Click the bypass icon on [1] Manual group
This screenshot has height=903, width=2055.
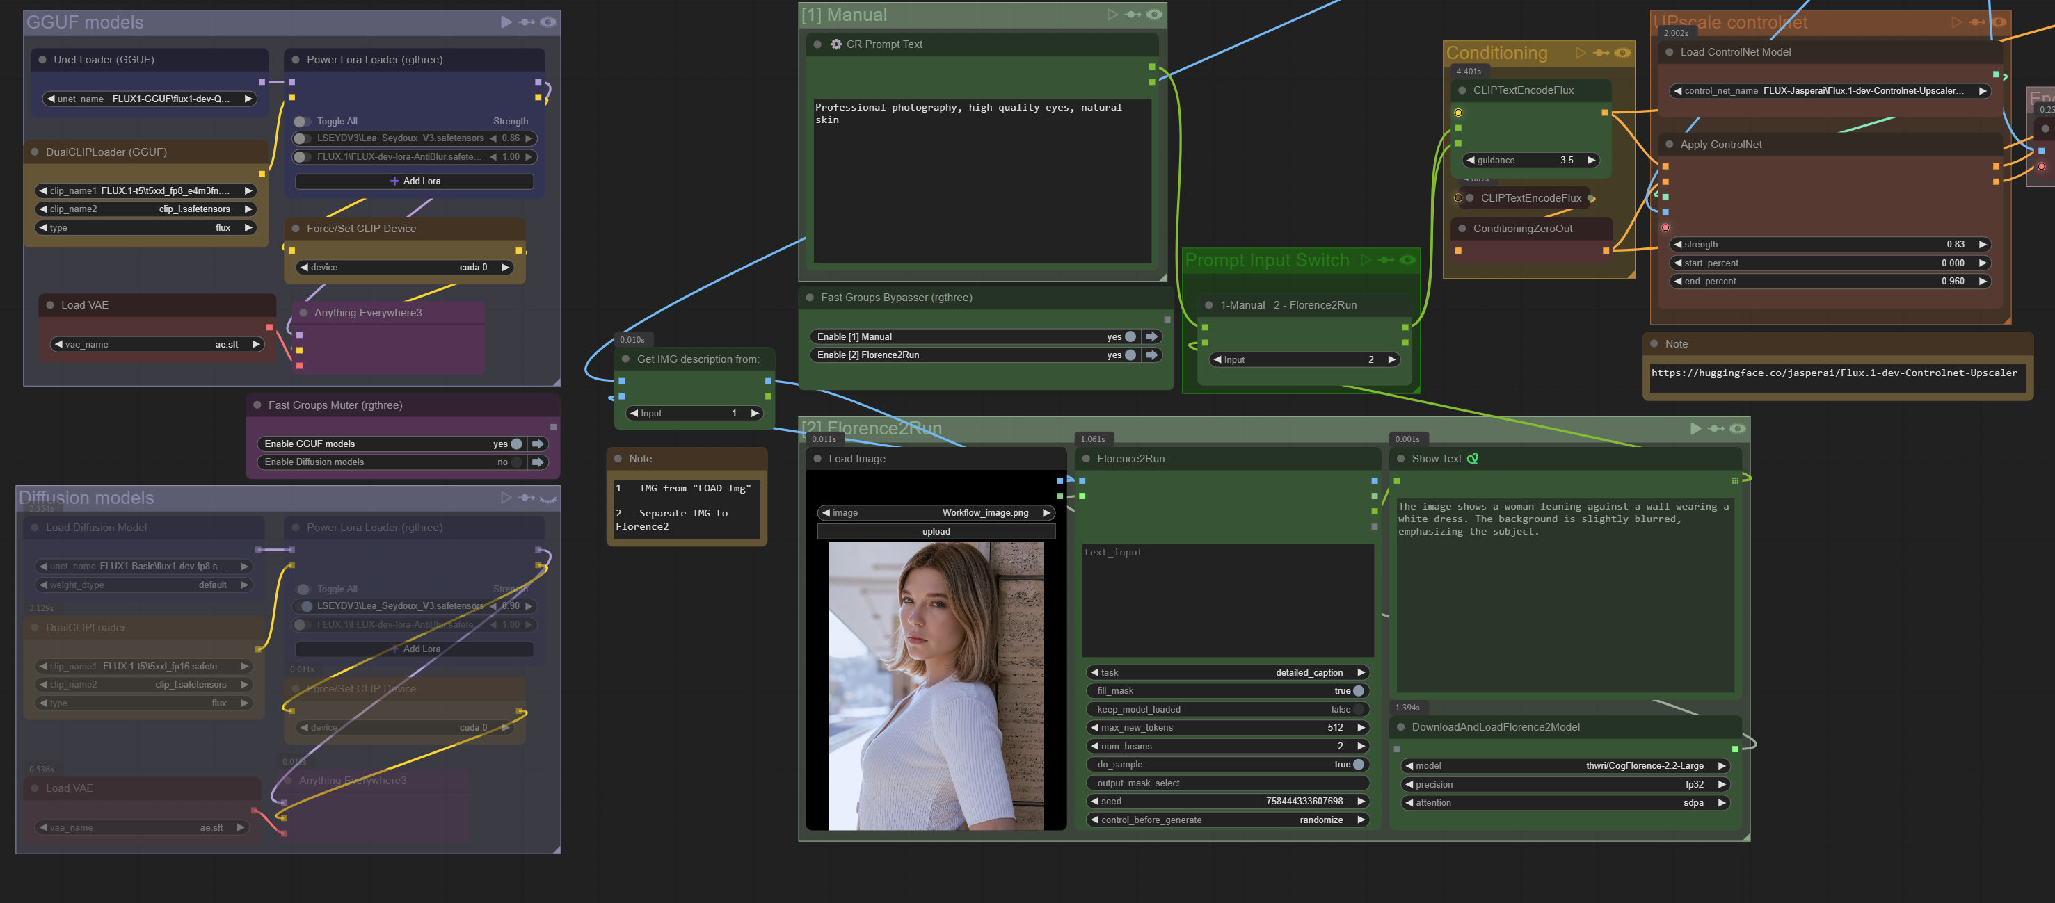[x=1133, y=15]
